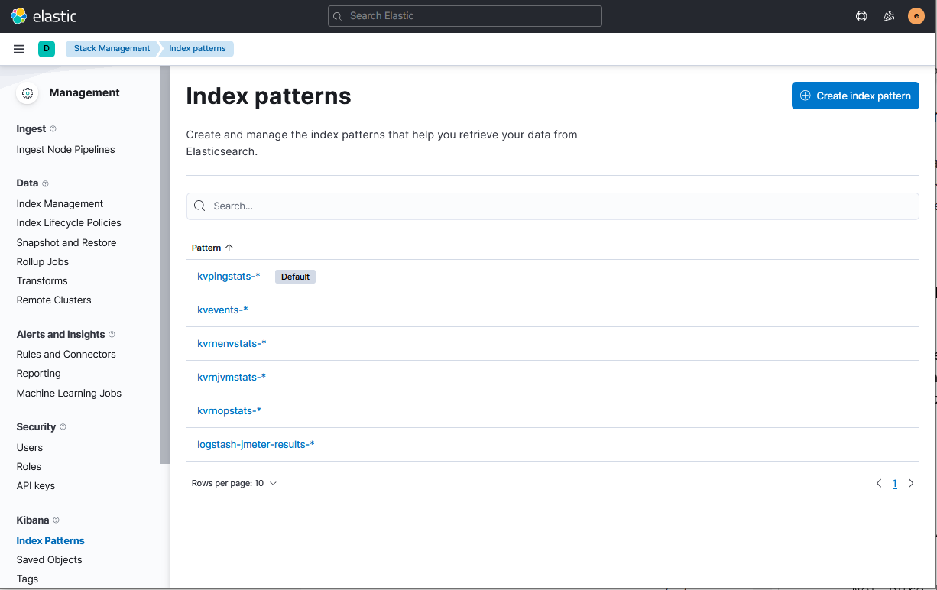Navigate to Stack Management breadcrumb
The width and height of the screenshot is (937, 590).
click(x=112, y=48)
